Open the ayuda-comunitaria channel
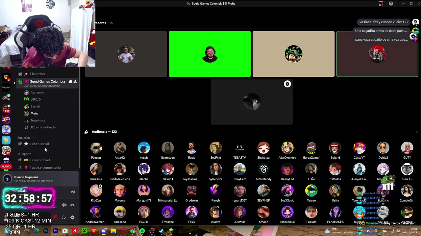Screen dimensions: 421x236 pos(46,167)
